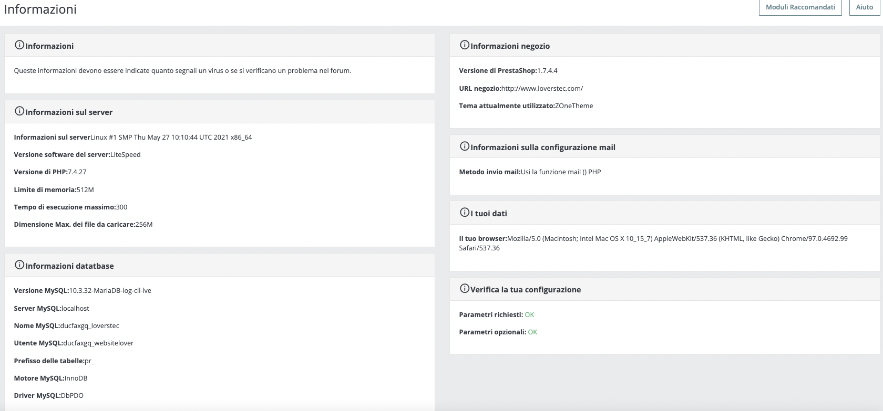The width and height of the screenshot is (883, 411).
Task: Click the info icon beside Verifica la tua configurazione
Action: (x=465, y=289)
